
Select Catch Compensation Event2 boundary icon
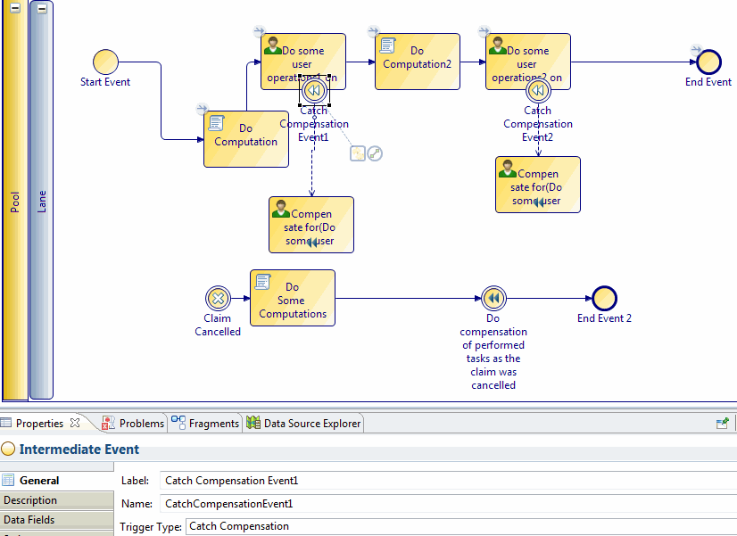tap(537, 91)
